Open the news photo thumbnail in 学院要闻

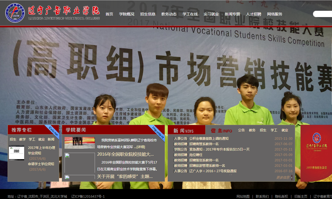[x=80, y=143]
